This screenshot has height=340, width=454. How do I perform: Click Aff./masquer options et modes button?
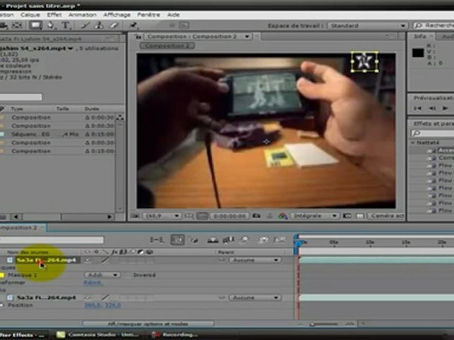[148, 324]
